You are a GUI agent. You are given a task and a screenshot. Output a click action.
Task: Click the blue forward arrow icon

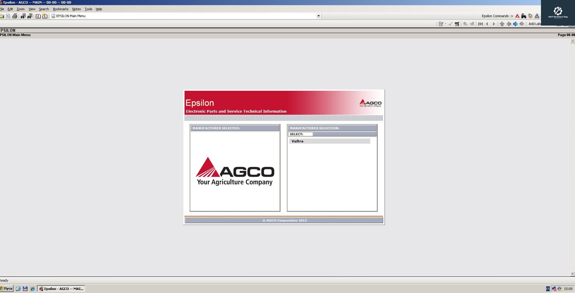(x=515, y=24)
